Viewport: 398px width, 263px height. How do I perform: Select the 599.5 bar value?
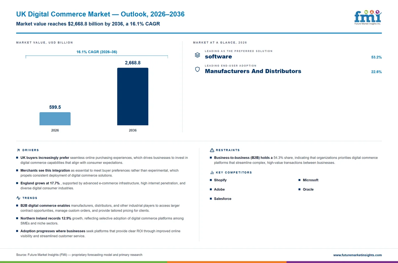[55, 107]
